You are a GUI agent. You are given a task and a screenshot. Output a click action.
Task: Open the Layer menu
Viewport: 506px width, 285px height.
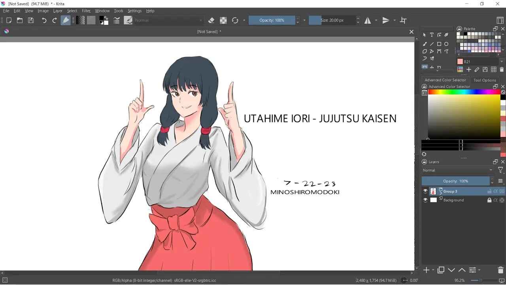58,11
